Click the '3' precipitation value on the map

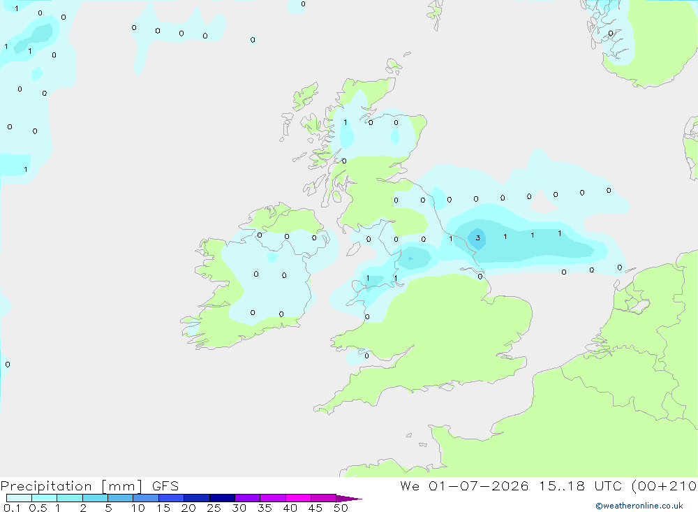[x=477, y=238]
